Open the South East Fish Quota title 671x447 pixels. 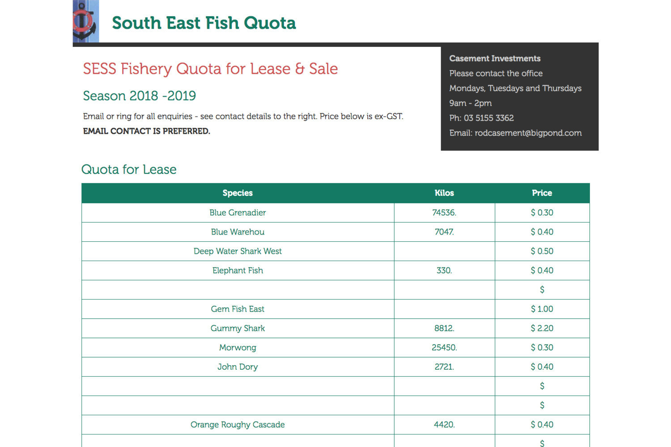204,23
